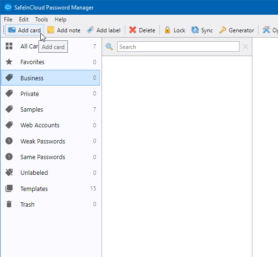Select the Samples label tag icon
This screenshot has height=257, width=278.
coord(9,109)
